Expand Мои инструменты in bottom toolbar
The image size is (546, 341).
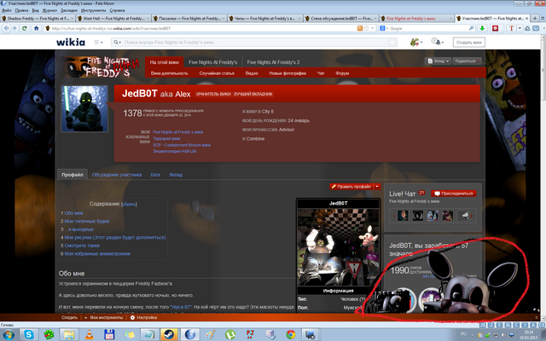tap(103, 318)
